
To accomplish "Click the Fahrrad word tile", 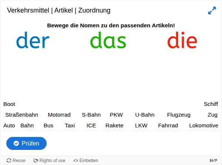I will pyautogui.click(x=168, y=126).
